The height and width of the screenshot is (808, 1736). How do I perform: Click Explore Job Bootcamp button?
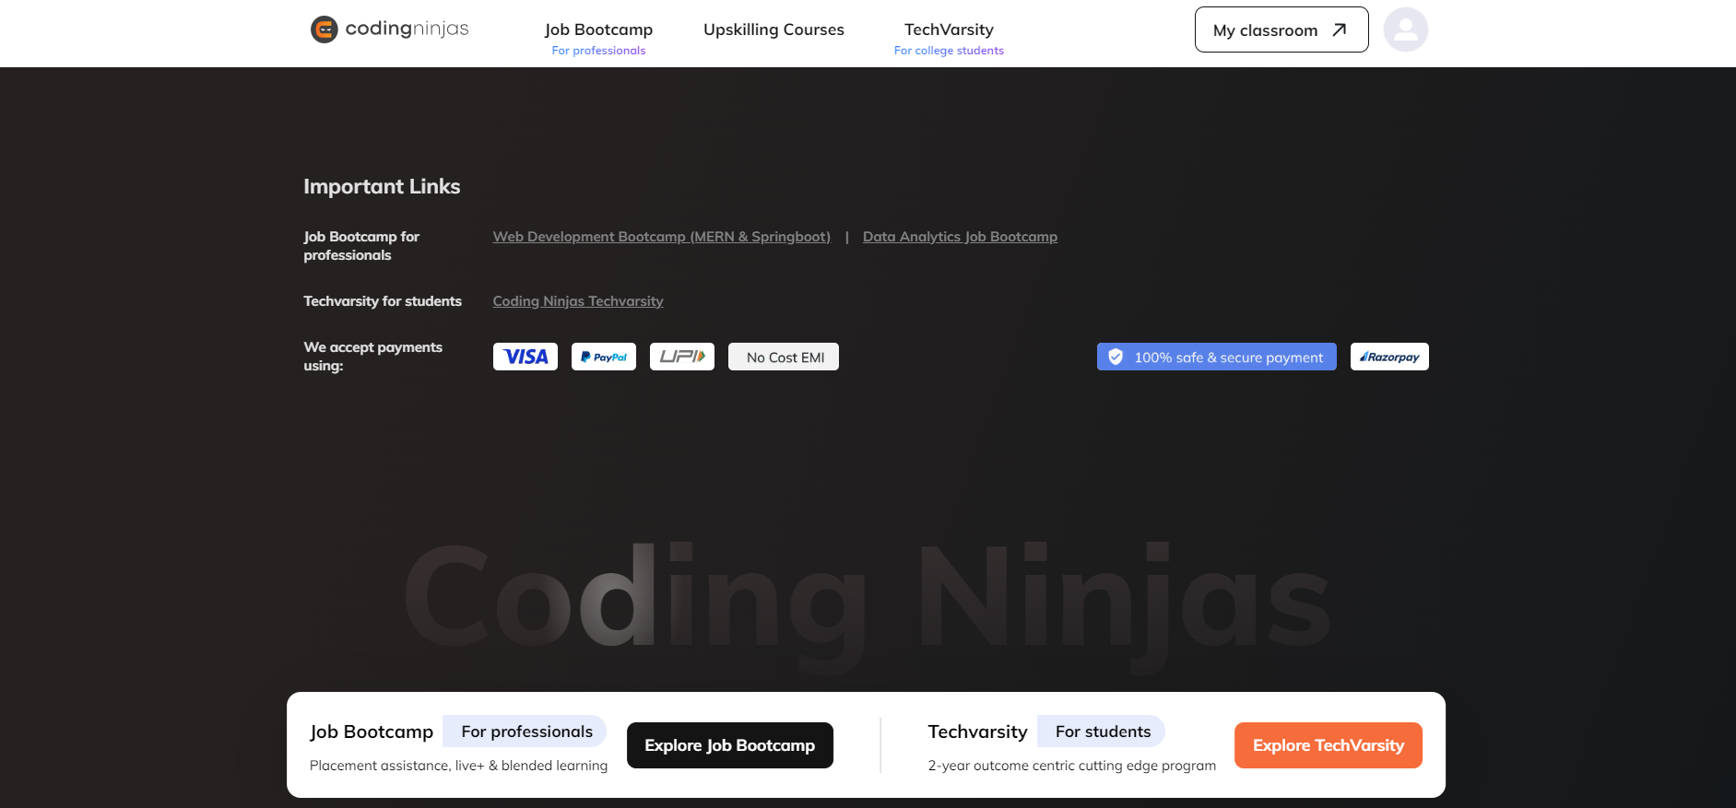(730, 745)
